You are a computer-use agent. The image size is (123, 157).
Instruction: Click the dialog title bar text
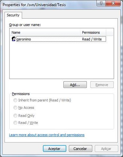[34, 5]
